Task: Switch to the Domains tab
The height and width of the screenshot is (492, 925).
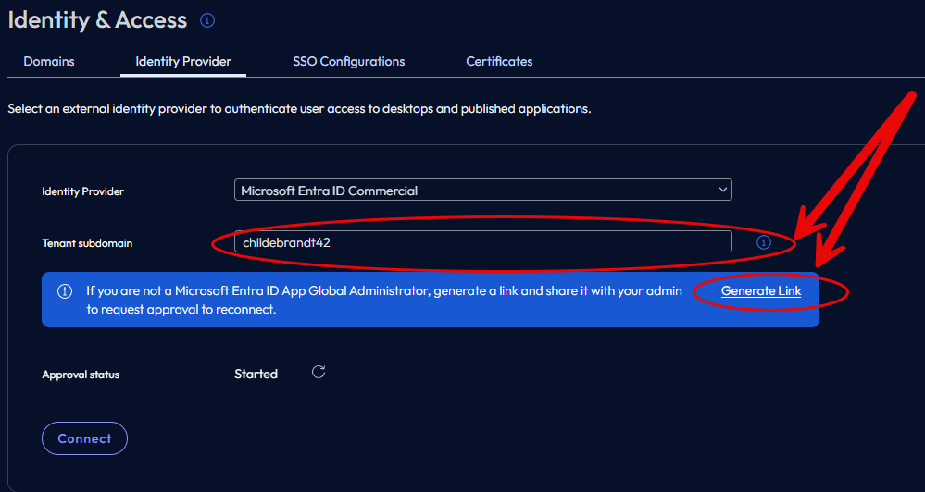Action: pos(49,62)
